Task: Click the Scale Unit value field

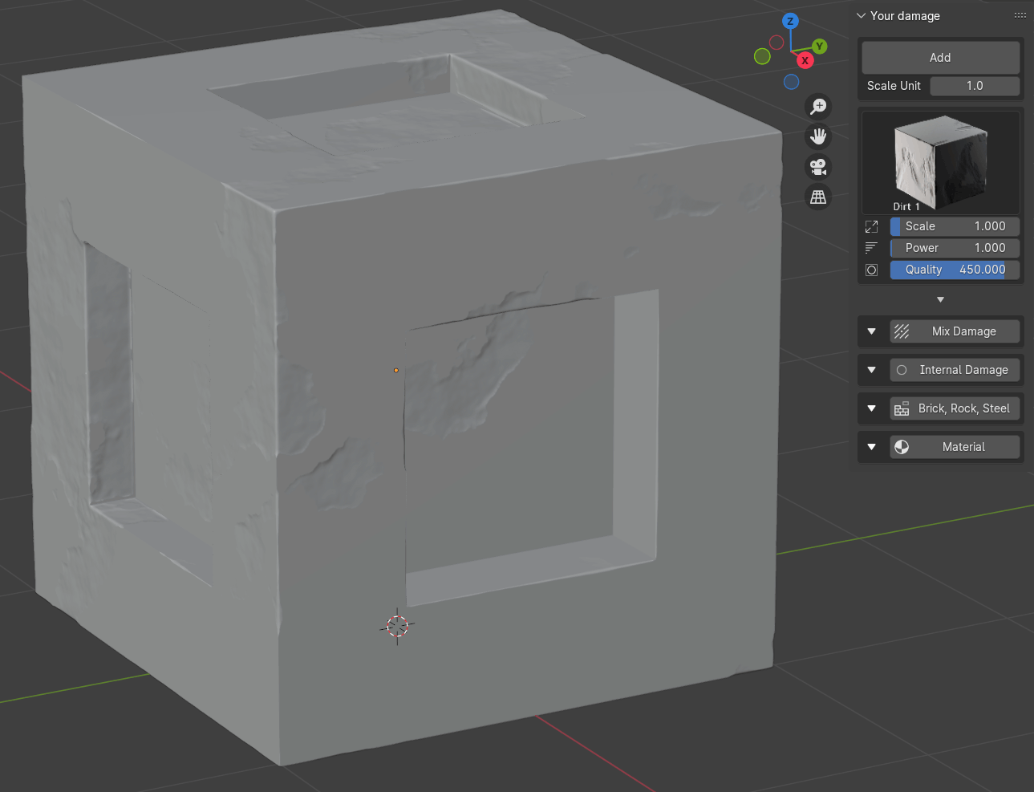Action: (x=975, y=86)
